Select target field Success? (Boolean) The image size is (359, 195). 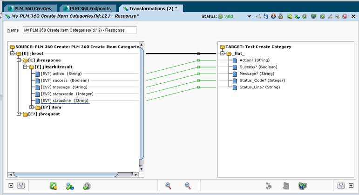[x=258, y=67]
